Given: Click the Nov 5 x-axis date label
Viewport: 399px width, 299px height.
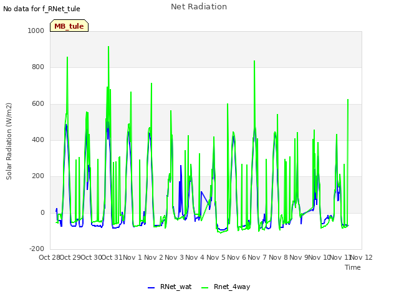Looking at the screenshot, I should (216, 257).
